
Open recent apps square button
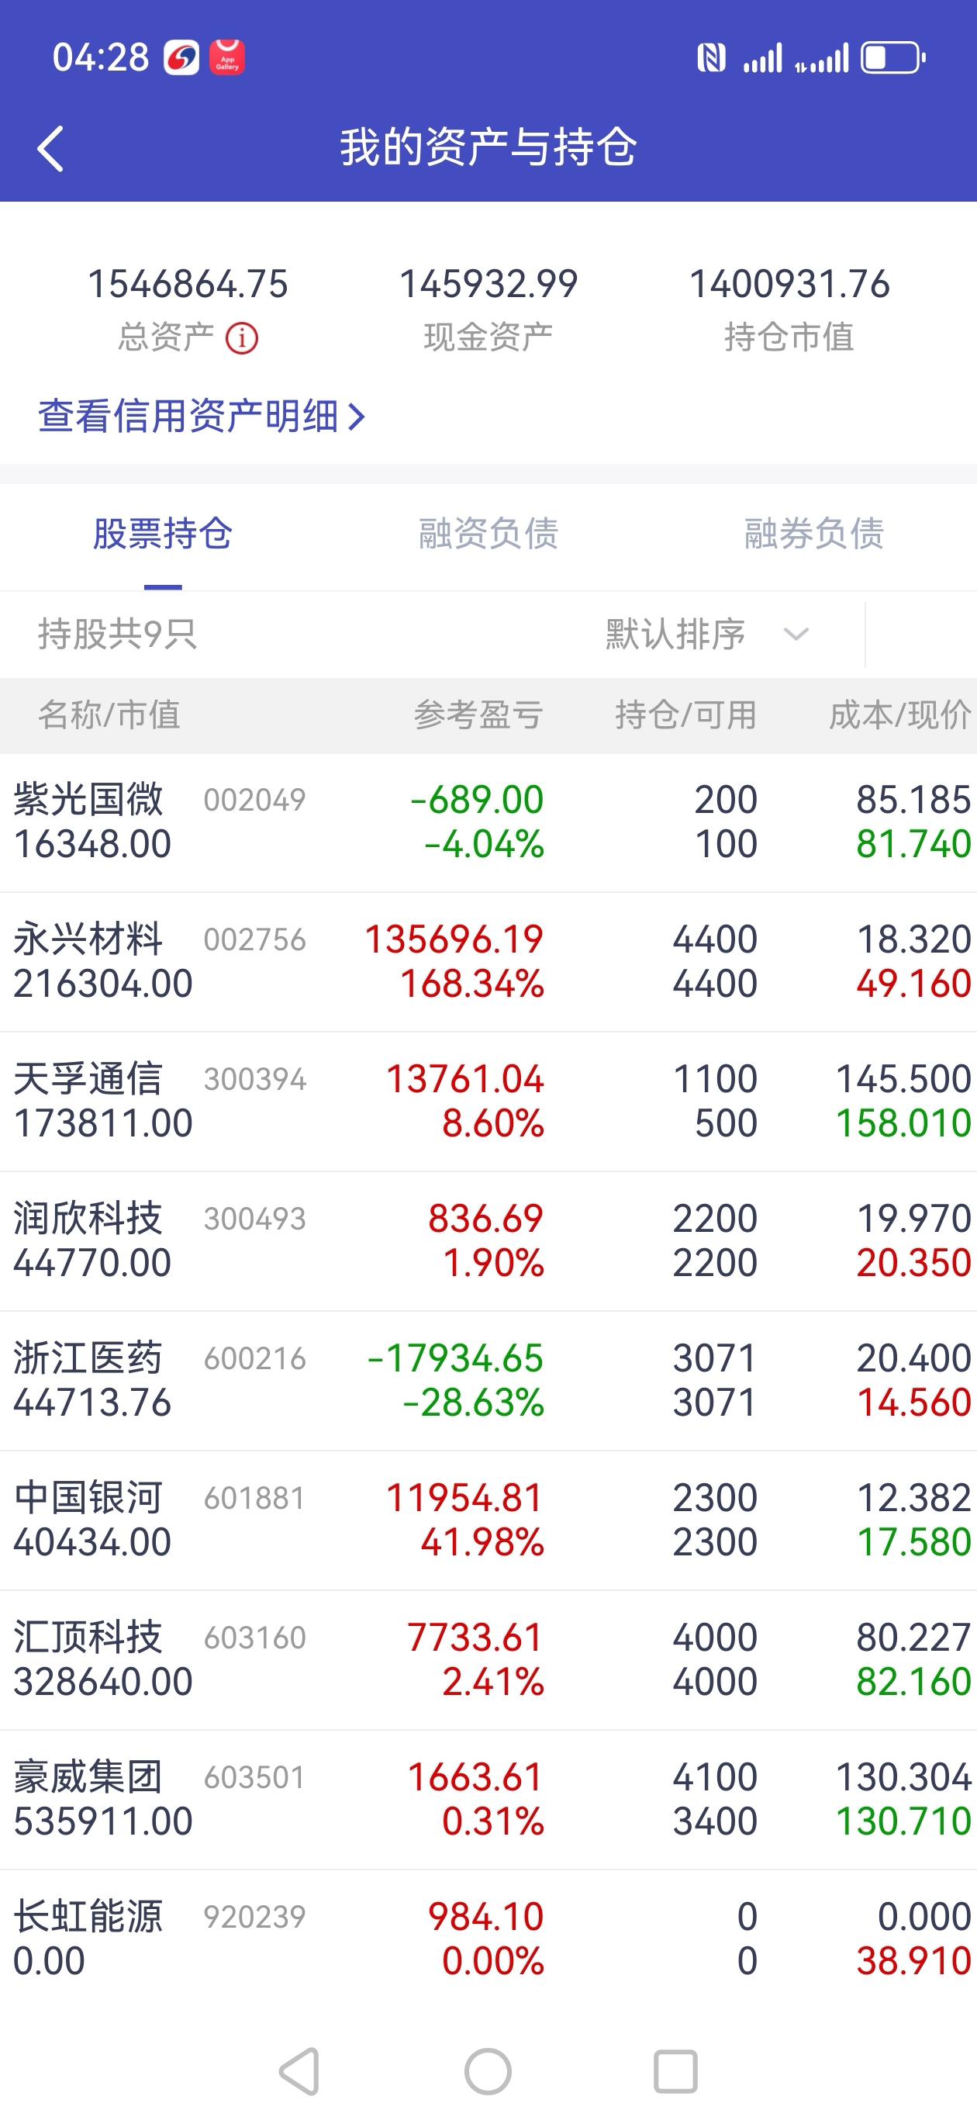[675, 2071]
